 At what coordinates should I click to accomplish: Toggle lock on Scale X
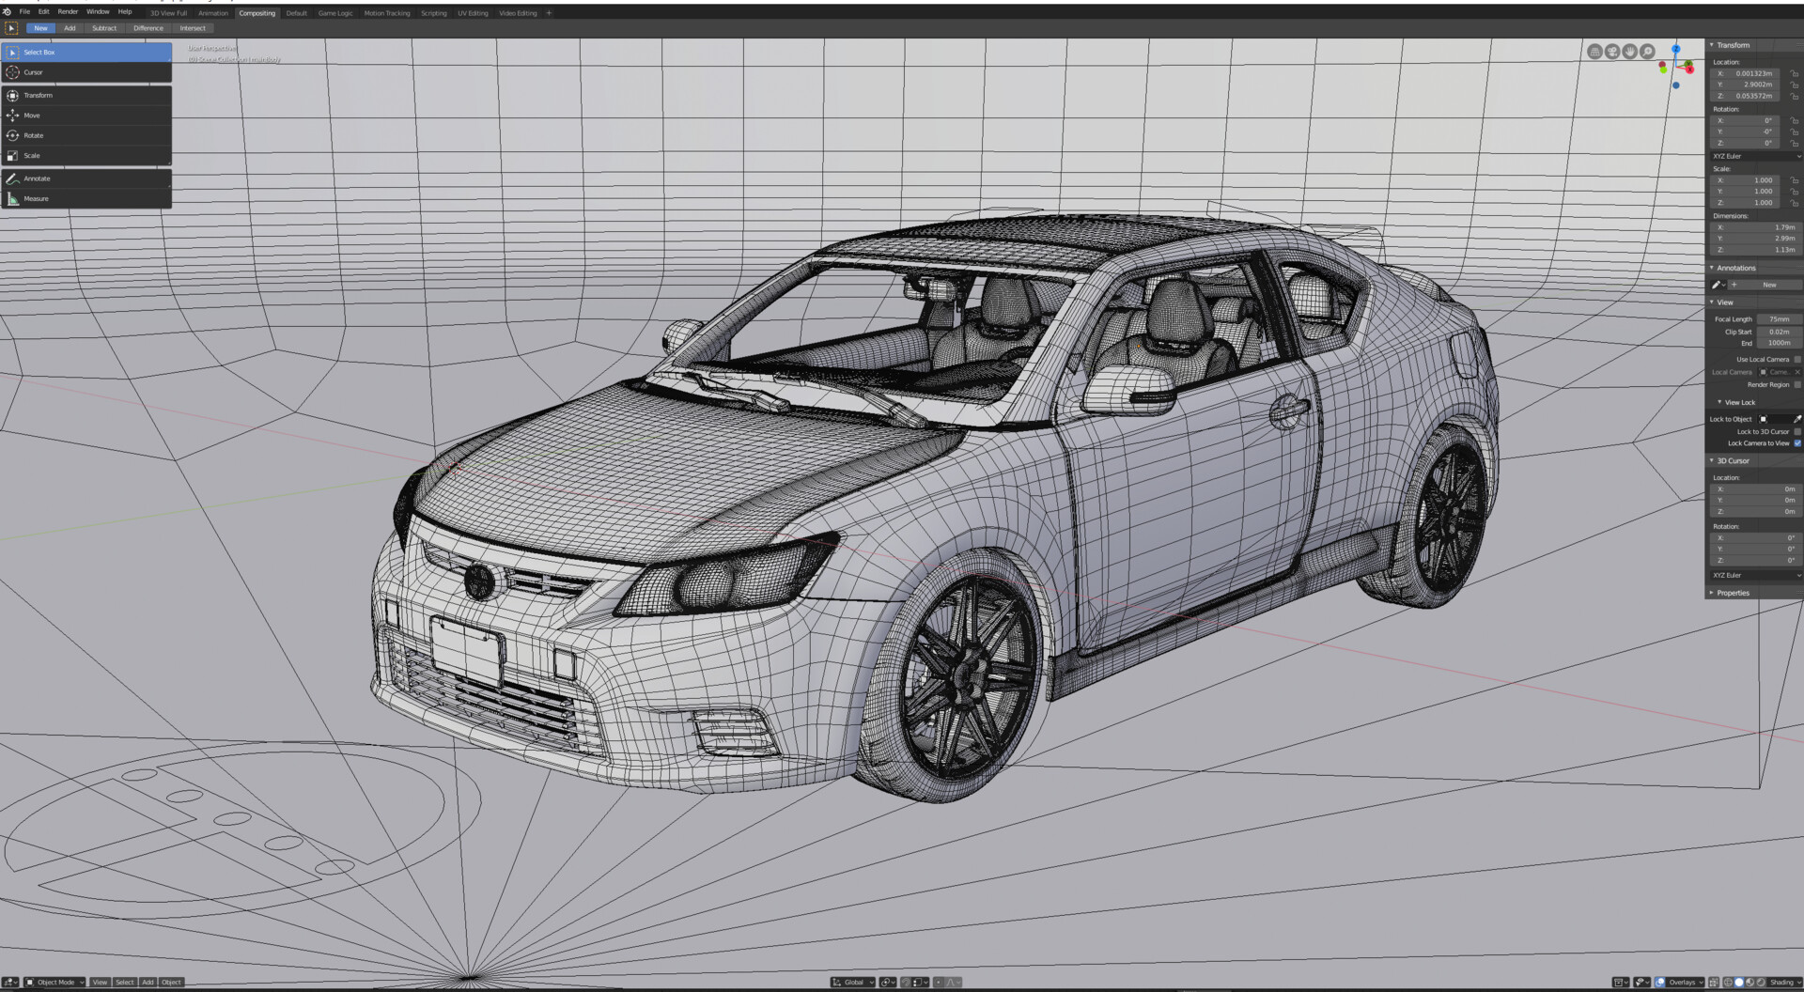(x=1794, y=180)
